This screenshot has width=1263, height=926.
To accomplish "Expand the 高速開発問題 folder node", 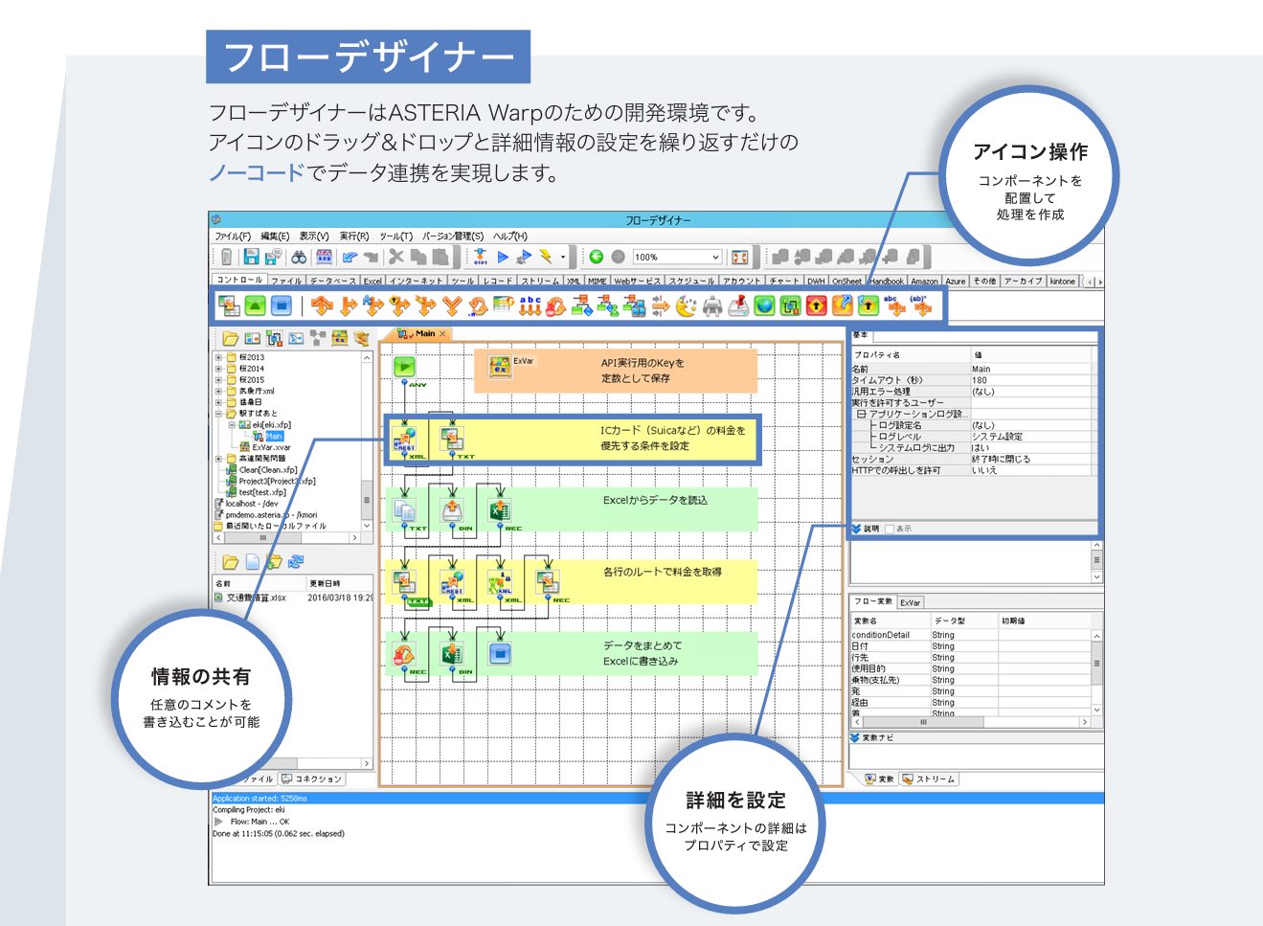I will pos(218,459).
